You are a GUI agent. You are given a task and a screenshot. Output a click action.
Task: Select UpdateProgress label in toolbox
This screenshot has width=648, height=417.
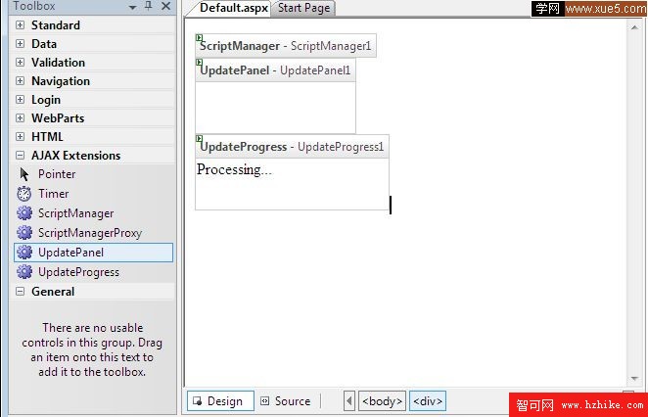click(x=78, y=272)
